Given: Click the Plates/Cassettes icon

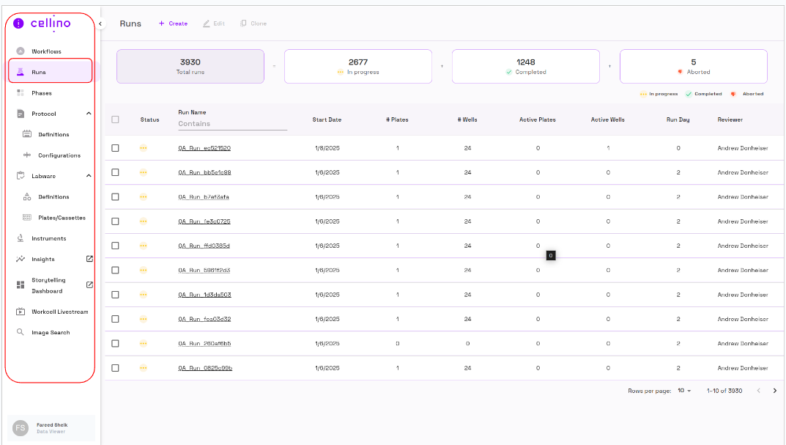Looking at the screenshot, I should (x=27, y=218).
